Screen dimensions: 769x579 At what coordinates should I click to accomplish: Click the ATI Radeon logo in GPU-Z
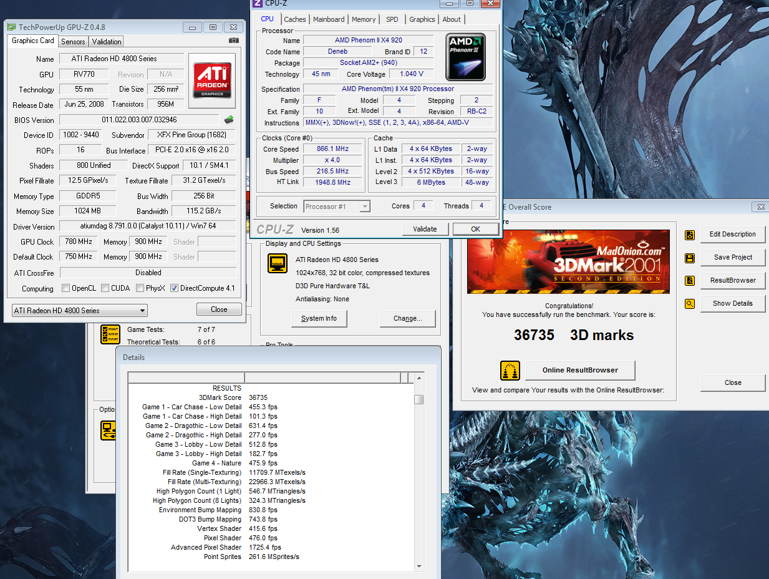212,80
